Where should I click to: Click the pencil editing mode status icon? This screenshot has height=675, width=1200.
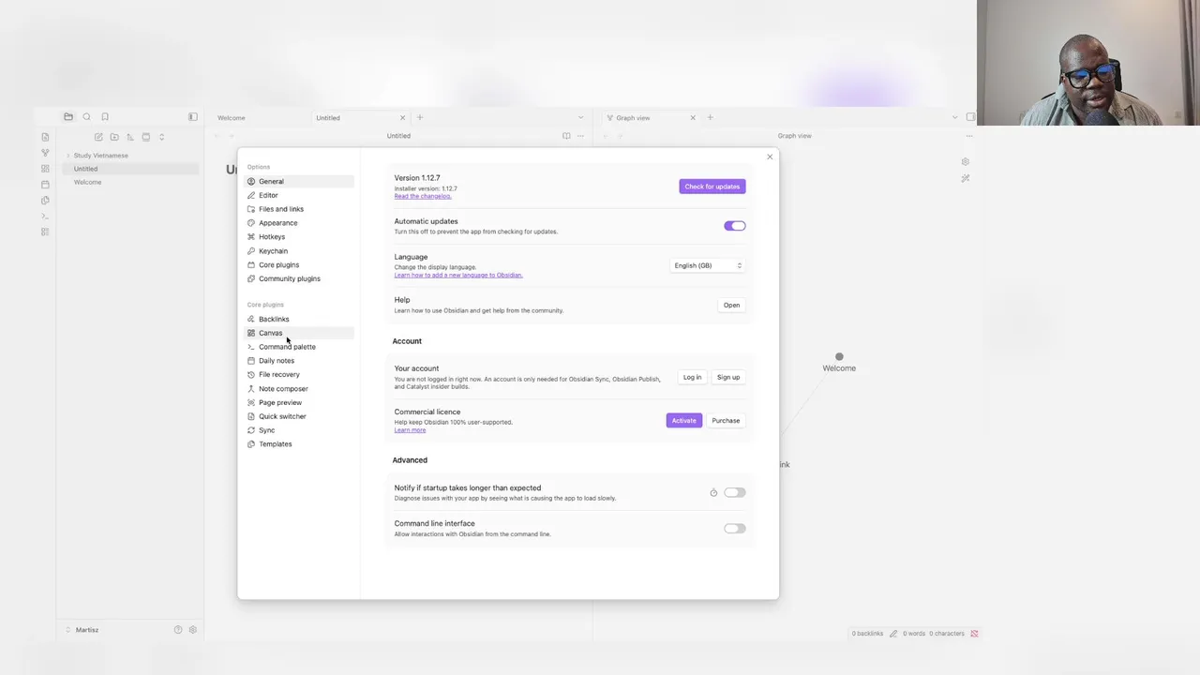coord(893,634)
